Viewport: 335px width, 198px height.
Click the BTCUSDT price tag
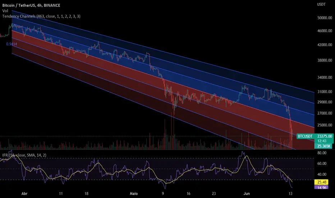click(305, 136)
